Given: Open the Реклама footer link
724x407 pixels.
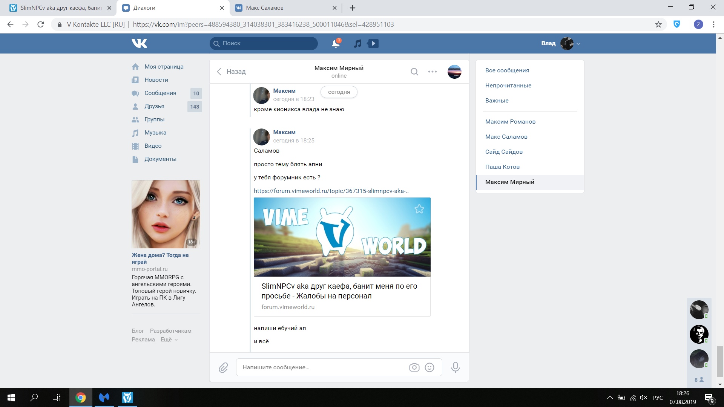Looking at the screenshot, I should point(143,340).
